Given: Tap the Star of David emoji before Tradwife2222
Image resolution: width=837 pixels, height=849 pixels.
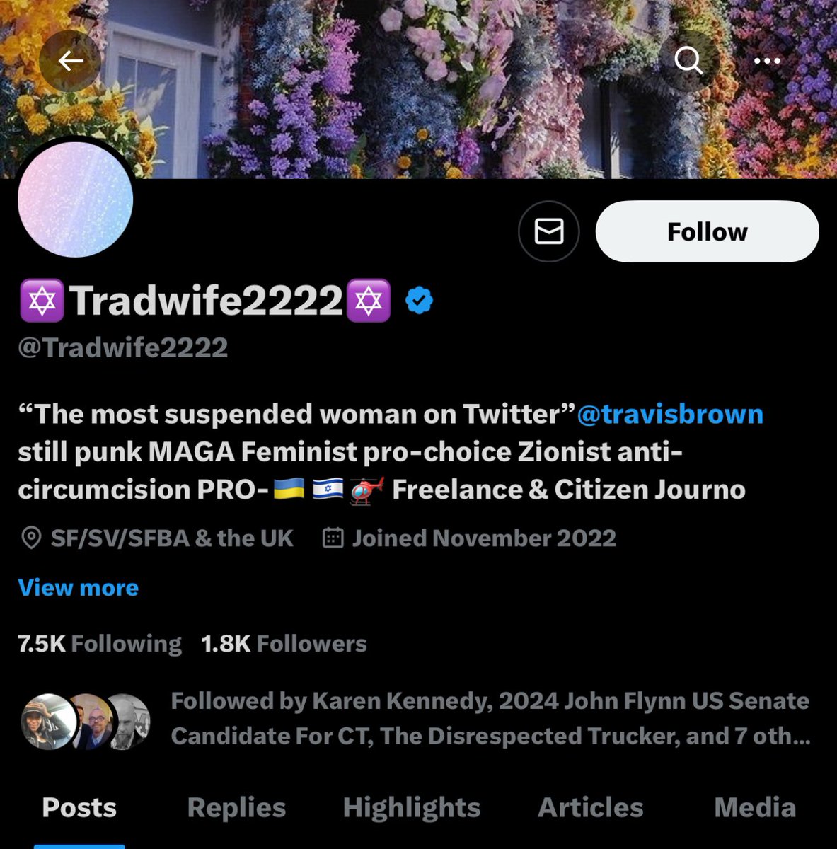Looking at the screenshot, I should [42, 301].
